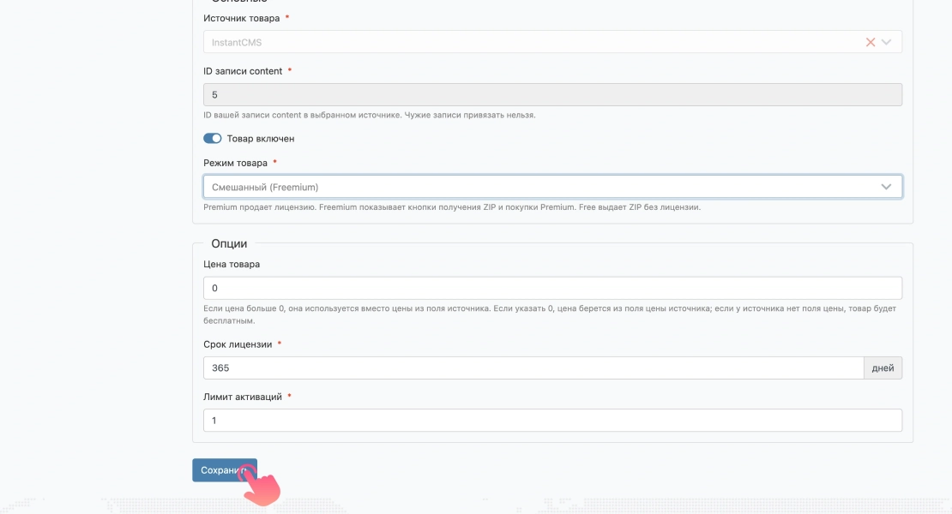Click the Лимит активаций field label
The image size is (952, 514).
pos(242,397)
